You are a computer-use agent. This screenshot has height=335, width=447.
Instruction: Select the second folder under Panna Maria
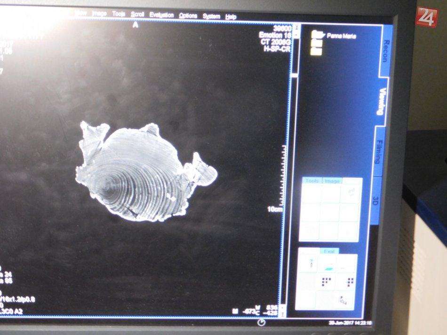click(x=316, y=43)
